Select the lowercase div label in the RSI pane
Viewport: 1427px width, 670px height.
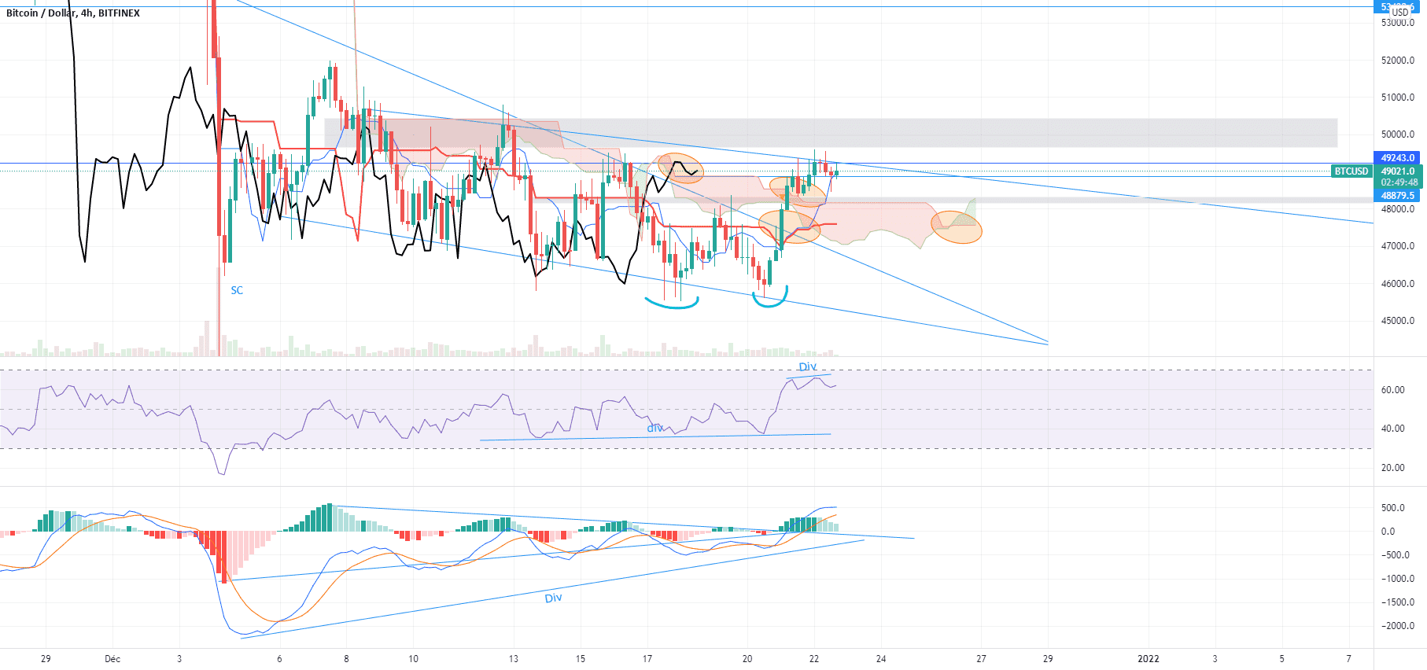click(x=655, y=428)
